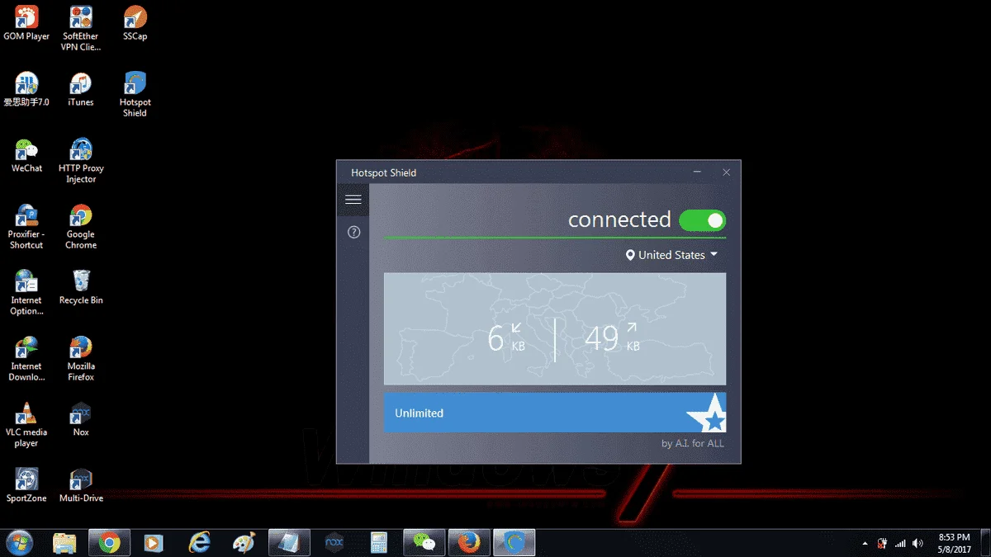
Task: Open the United States location dropdown
Action: 672,255
